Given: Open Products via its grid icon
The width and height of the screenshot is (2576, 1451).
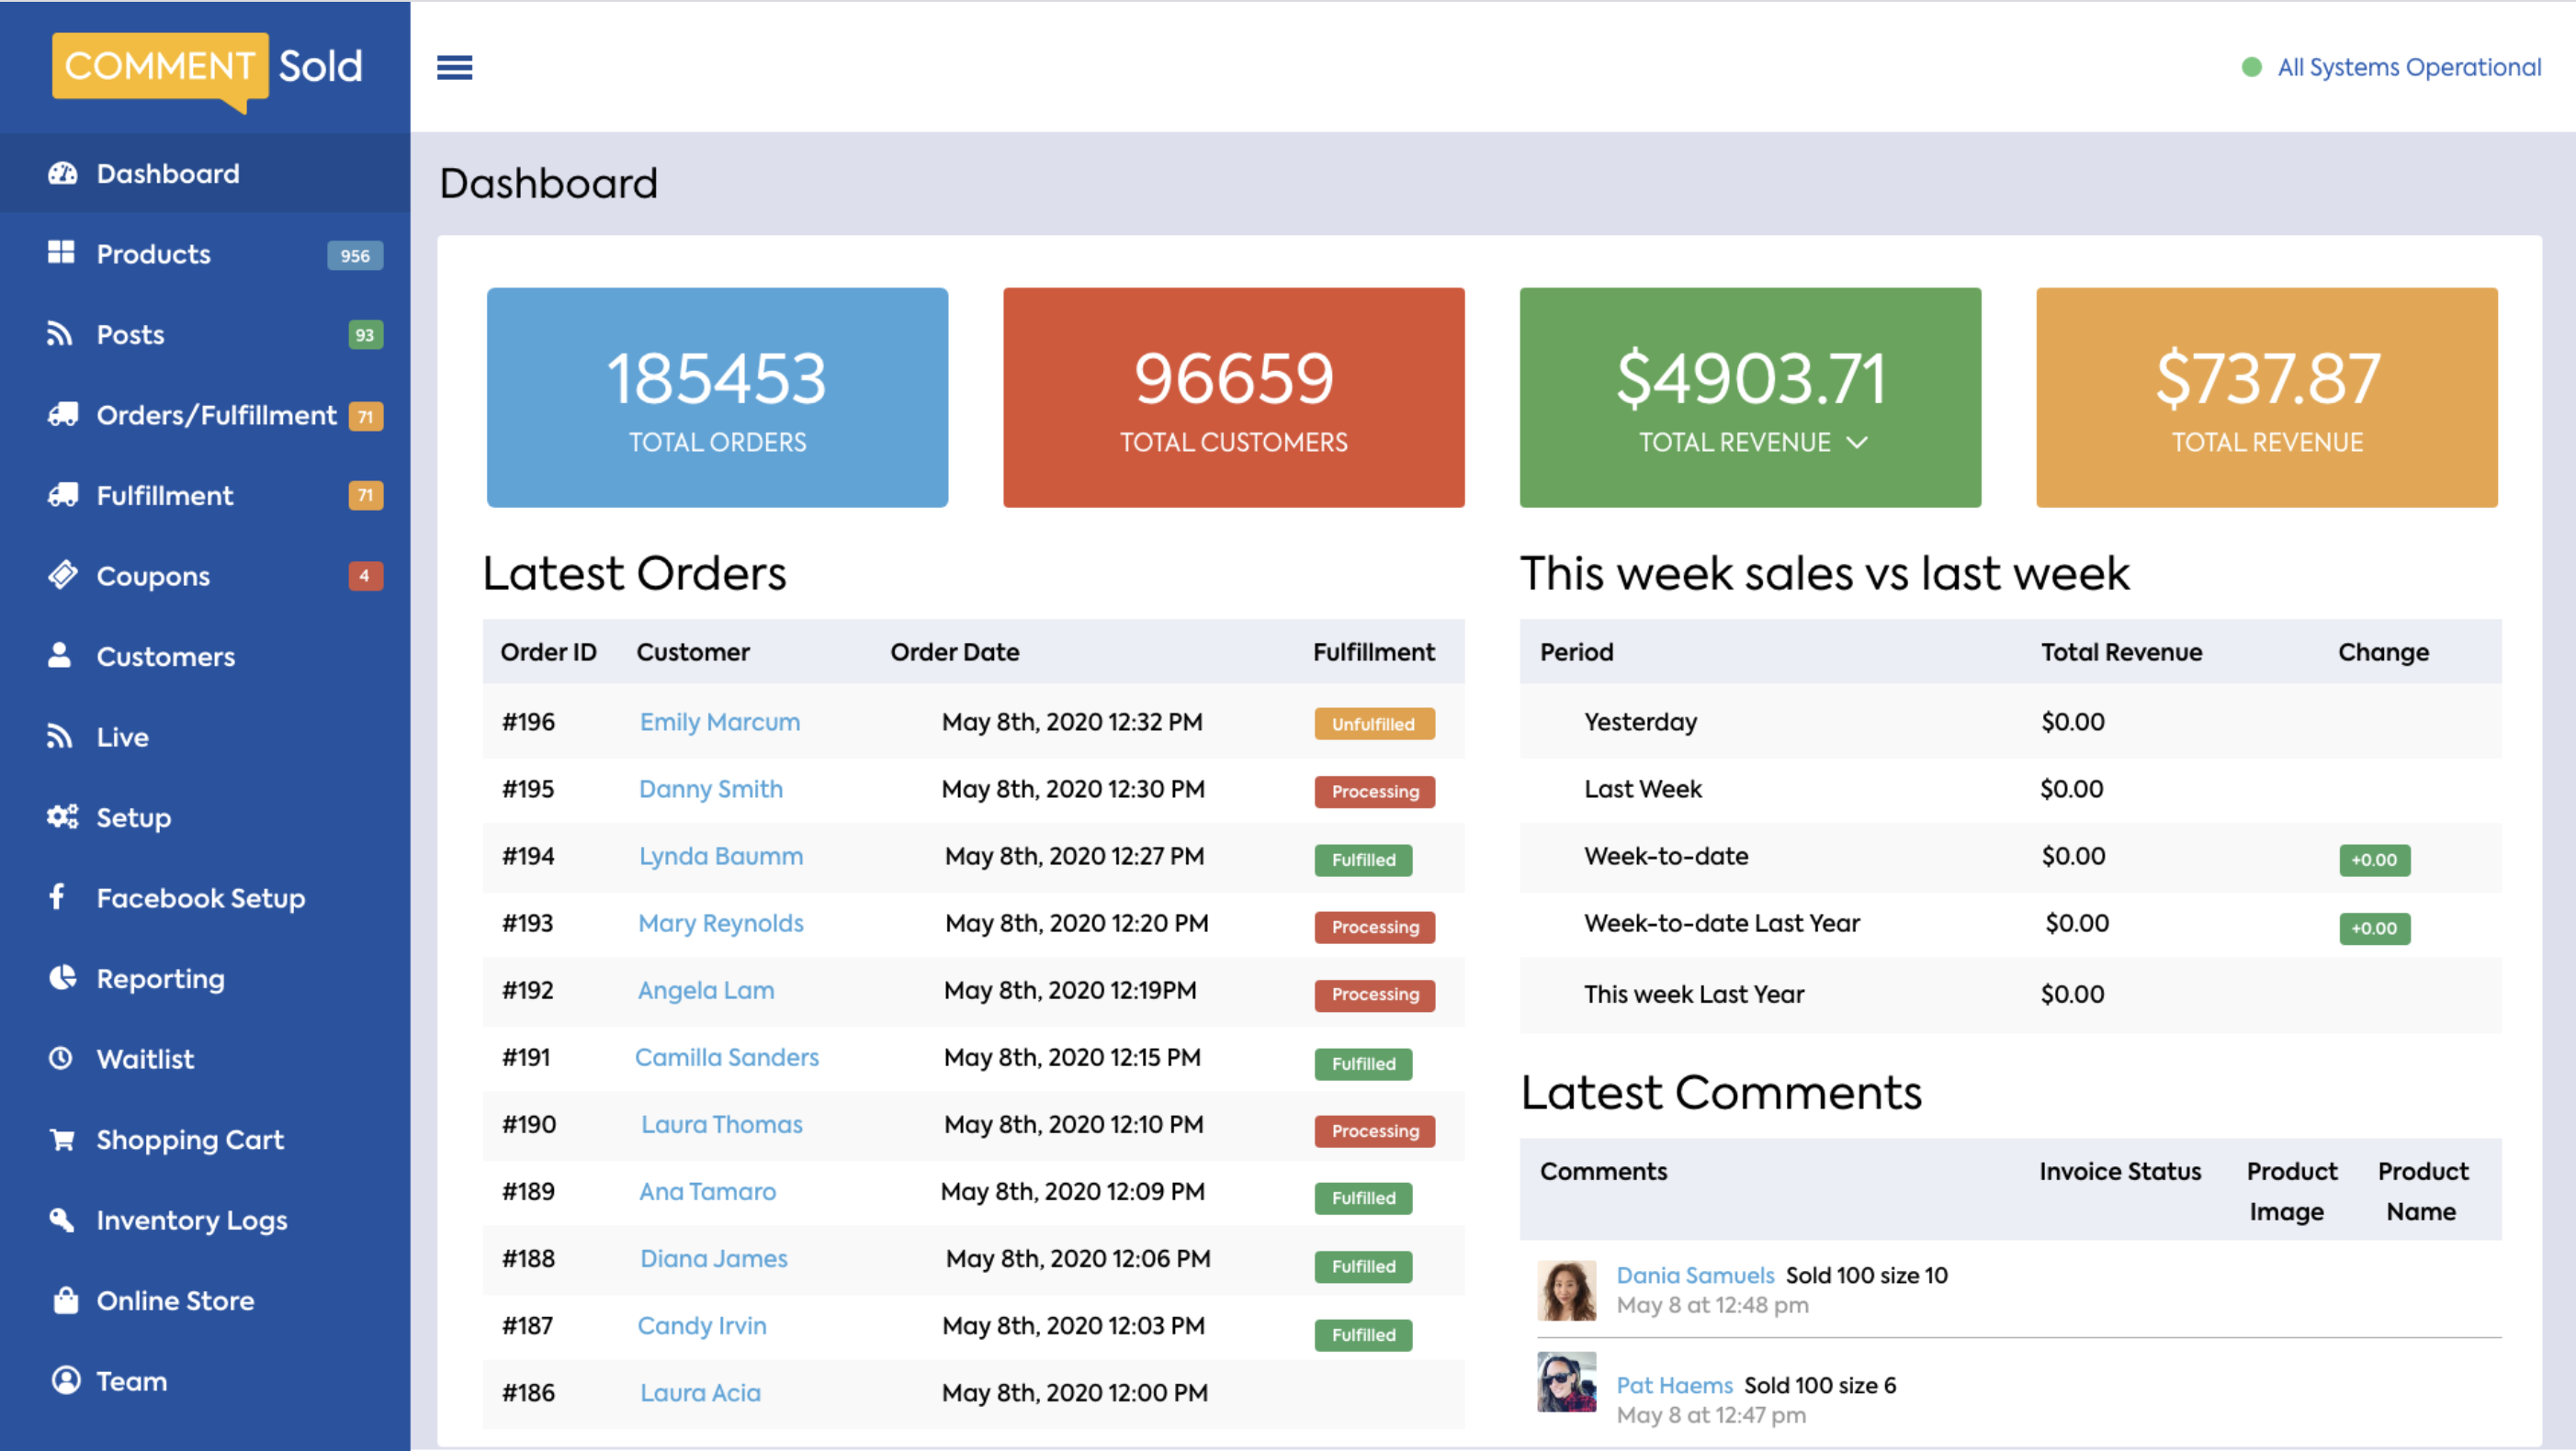Looking at the screenshot, I should pyautogui.click(x=62, y=253).
